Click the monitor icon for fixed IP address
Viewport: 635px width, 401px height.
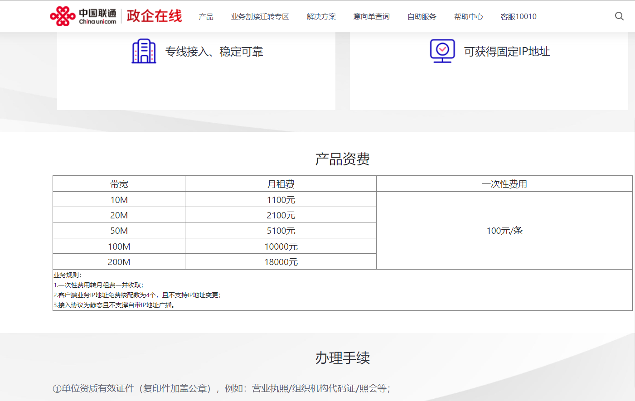coord(442,51)
